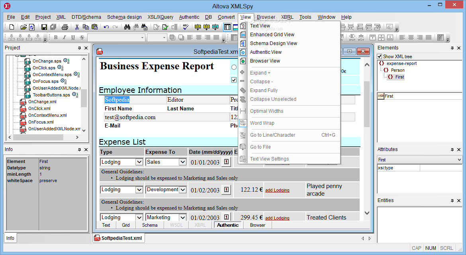Follow add Lodging link in Marketing row
Screen dimensions: 466x255
[x=277, y=218]
